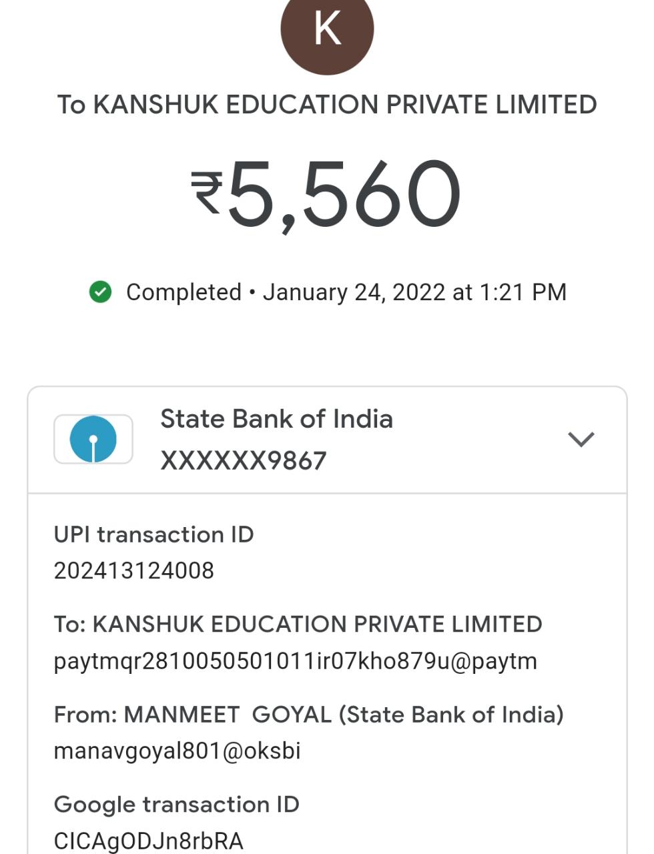Click the rupee currency symbol
This screenshot has width=654, height=854.
coord(207,193)
